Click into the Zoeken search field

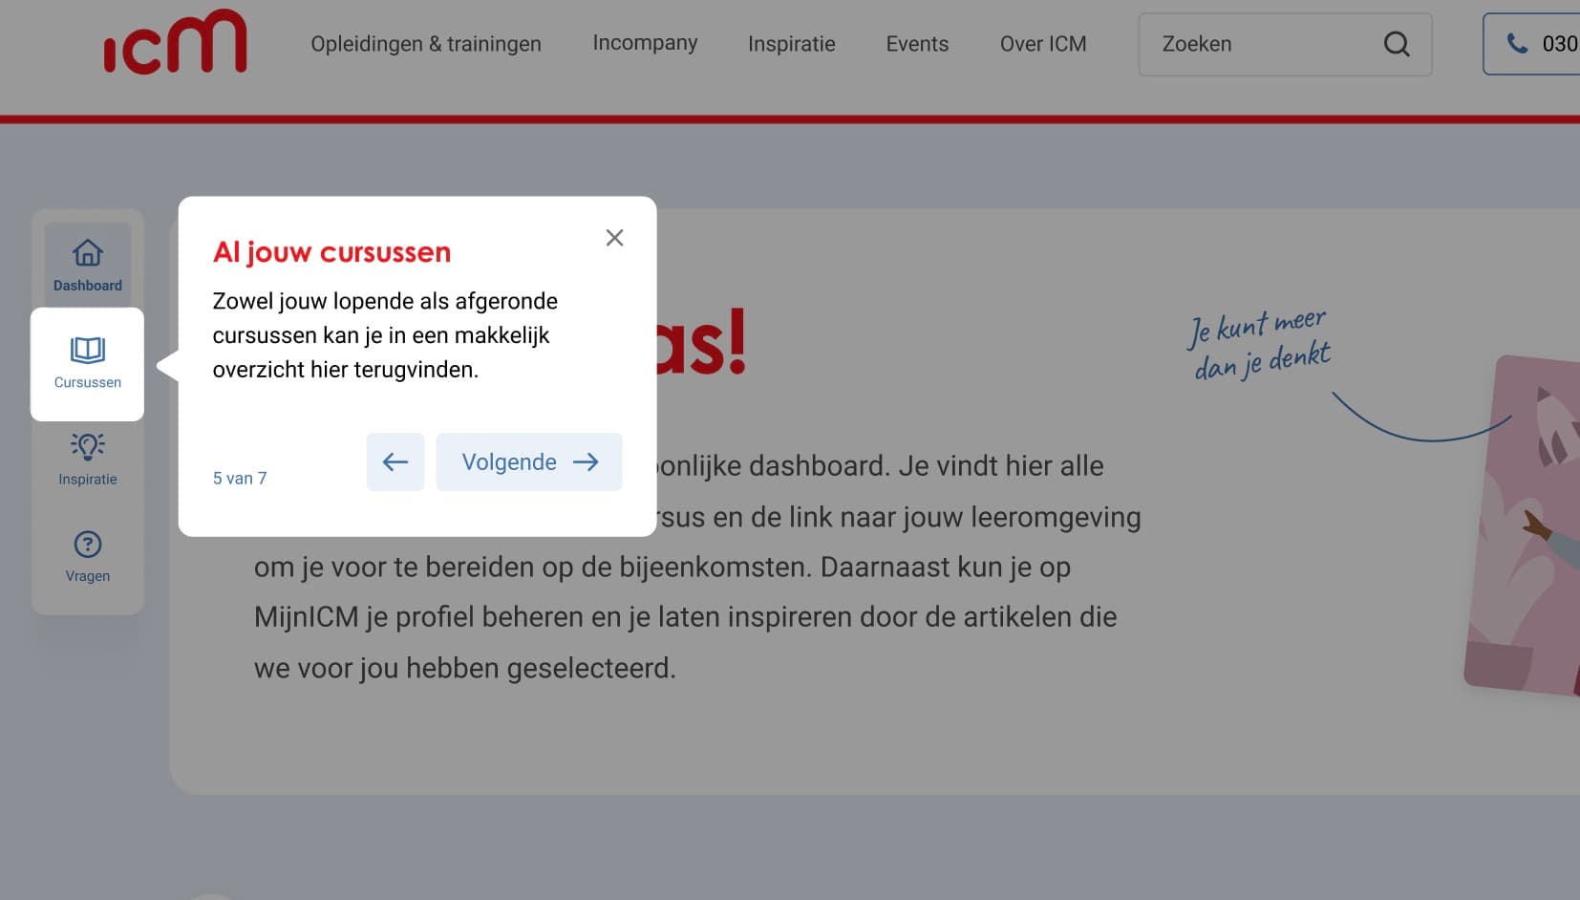1261,44
